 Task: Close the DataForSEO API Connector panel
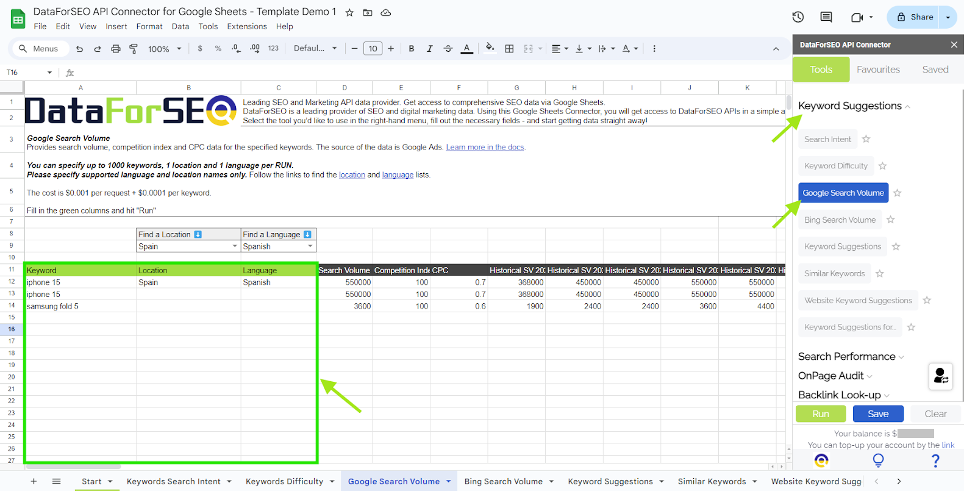tap(954, 45)
